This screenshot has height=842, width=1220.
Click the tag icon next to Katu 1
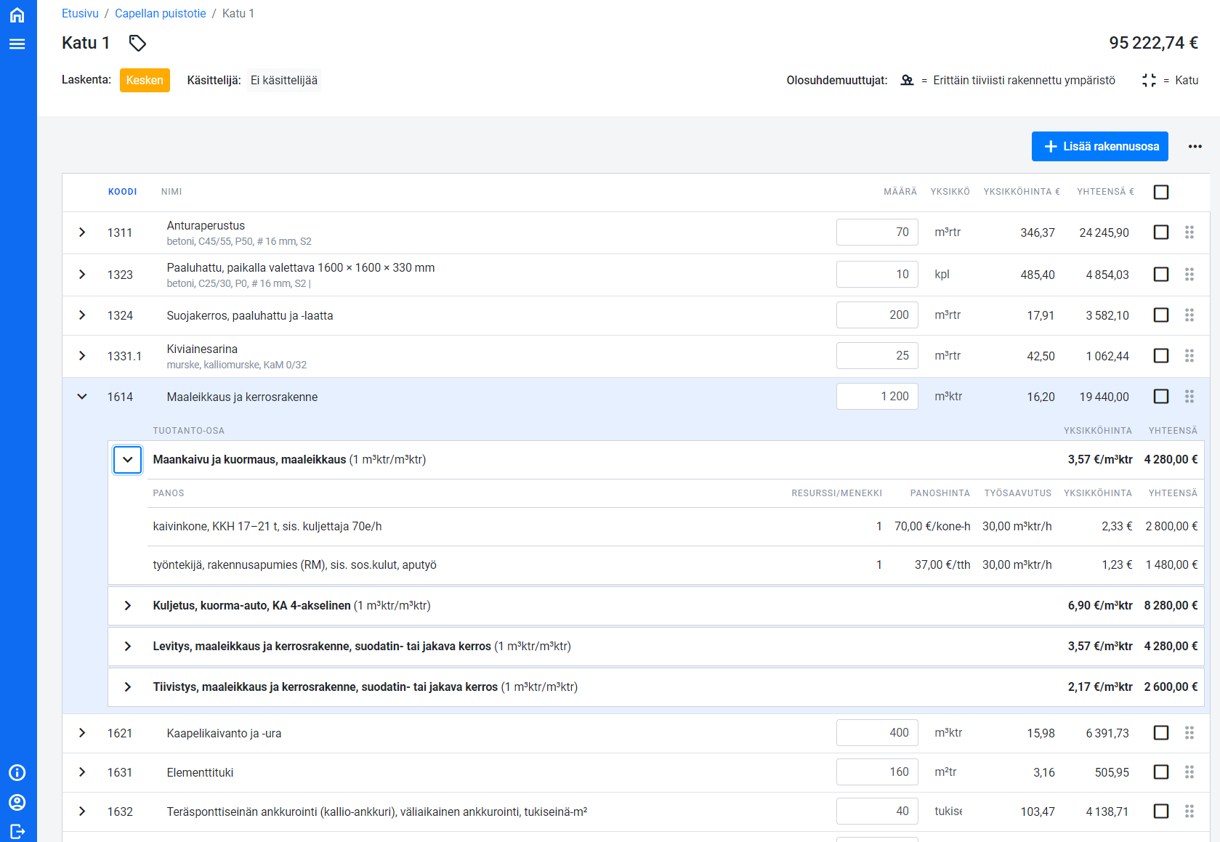point(137,44)
